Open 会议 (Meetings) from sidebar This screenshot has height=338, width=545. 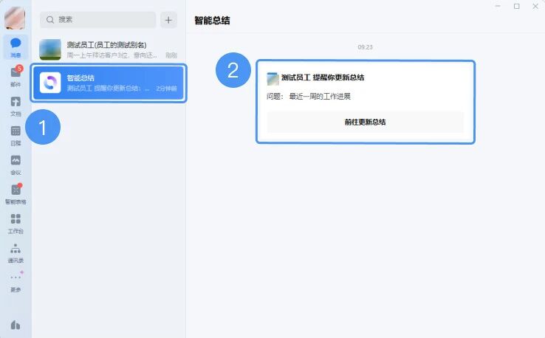[x=16, y=163]
